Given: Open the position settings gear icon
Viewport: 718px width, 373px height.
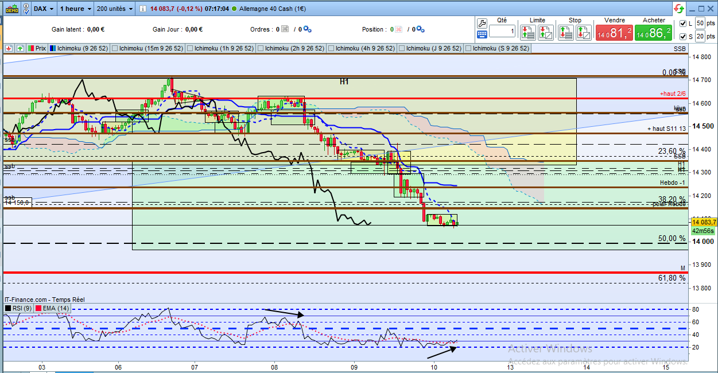Looking at the screenshot, I should point(420,29).
